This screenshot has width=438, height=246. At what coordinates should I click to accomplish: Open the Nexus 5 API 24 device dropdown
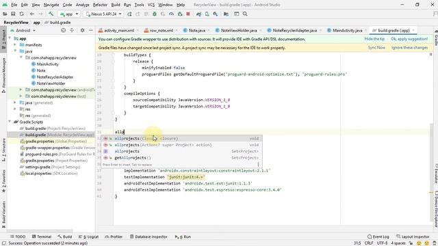[104, 14]
